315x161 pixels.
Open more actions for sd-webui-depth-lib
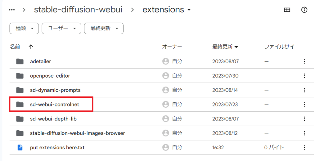tap(304, 119)
